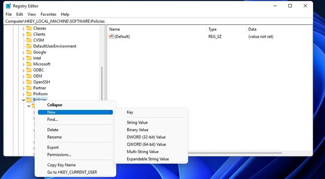
Task: Click the OpenSSH folder icon
Action: [29, 82]
